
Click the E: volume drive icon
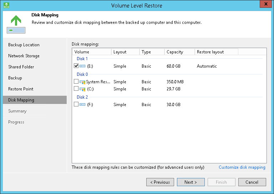pos(82,66)
